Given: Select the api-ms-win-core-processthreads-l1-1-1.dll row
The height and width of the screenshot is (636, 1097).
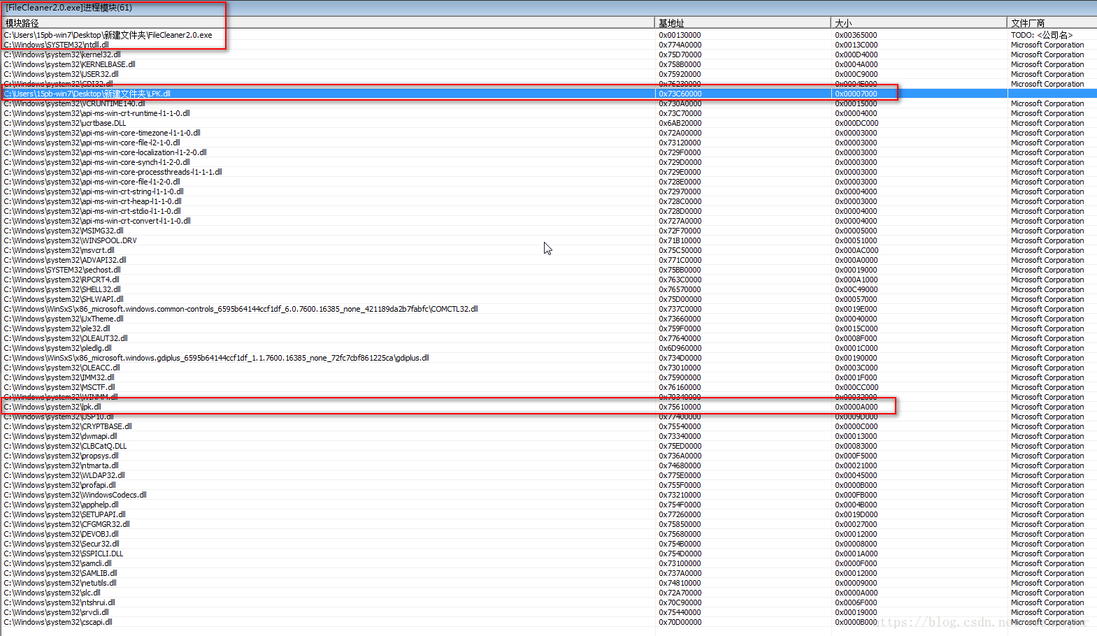Looking at the screenshot, I should point(548,172).
